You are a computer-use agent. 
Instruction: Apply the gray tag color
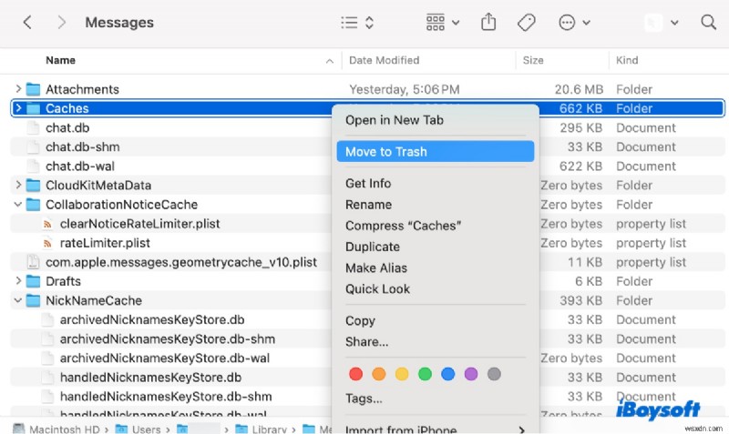494,374
